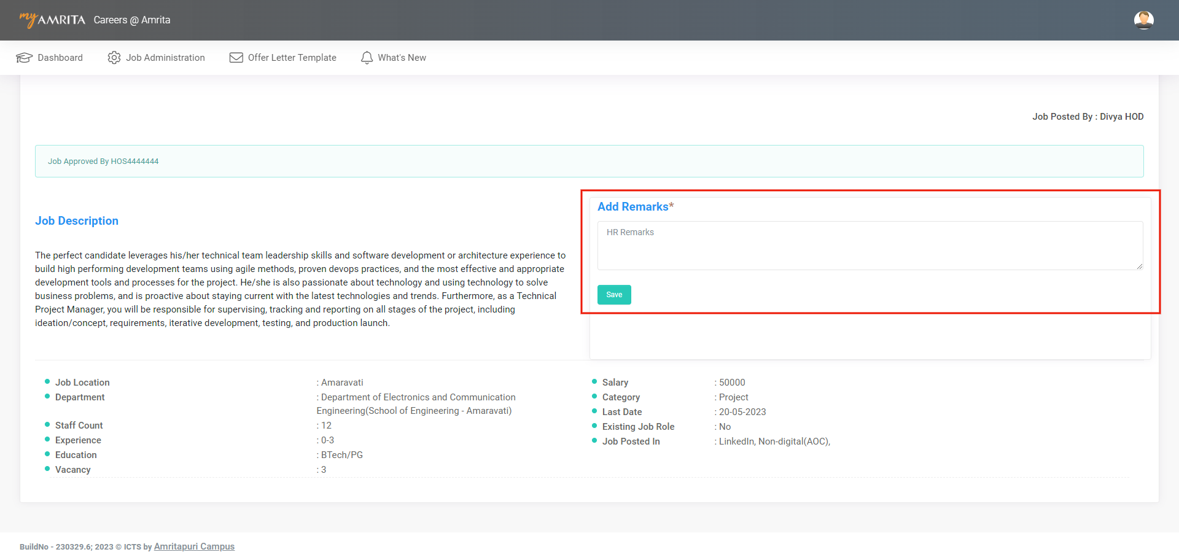Click the Job Description heading

click(77, 221)
